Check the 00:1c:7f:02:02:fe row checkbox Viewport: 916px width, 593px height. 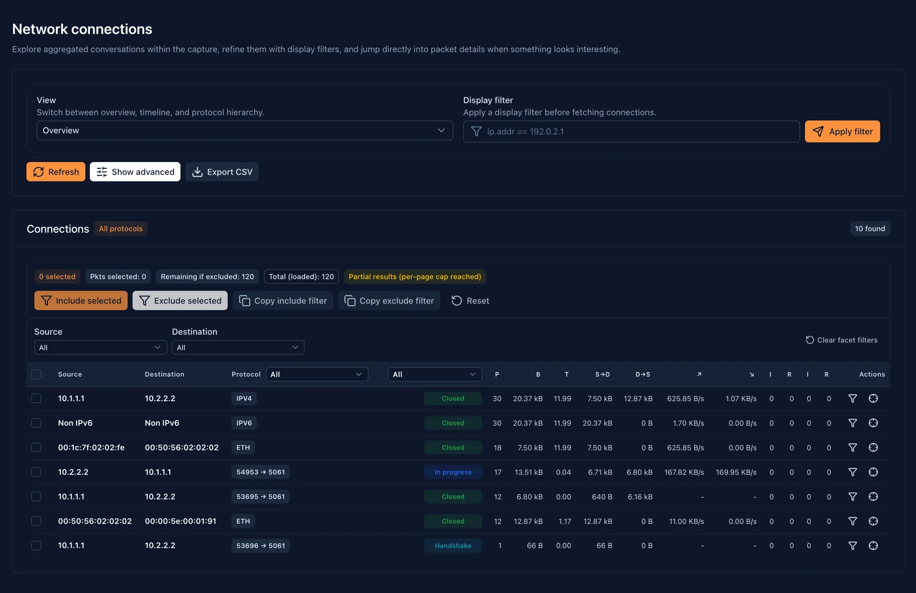tap(36, 448)
